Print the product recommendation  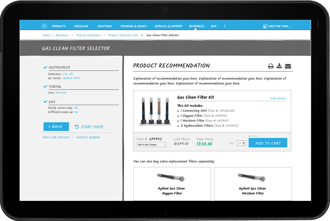[x=271, y=66]
